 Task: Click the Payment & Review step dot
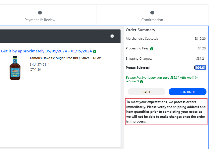pyautogui.click(x=40, y=12)
